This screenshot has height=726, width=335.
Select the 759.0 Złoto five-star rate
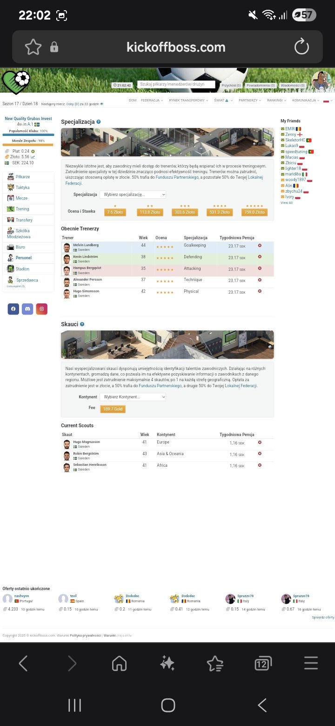pyautogui.click(x=254, y=212)
